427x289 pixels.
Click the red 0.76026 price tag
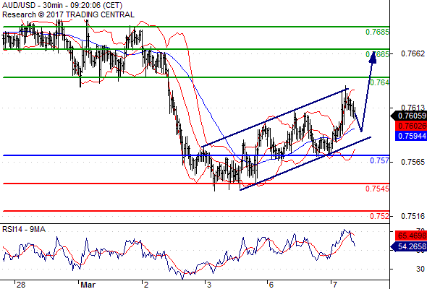[x=411, y=126]
